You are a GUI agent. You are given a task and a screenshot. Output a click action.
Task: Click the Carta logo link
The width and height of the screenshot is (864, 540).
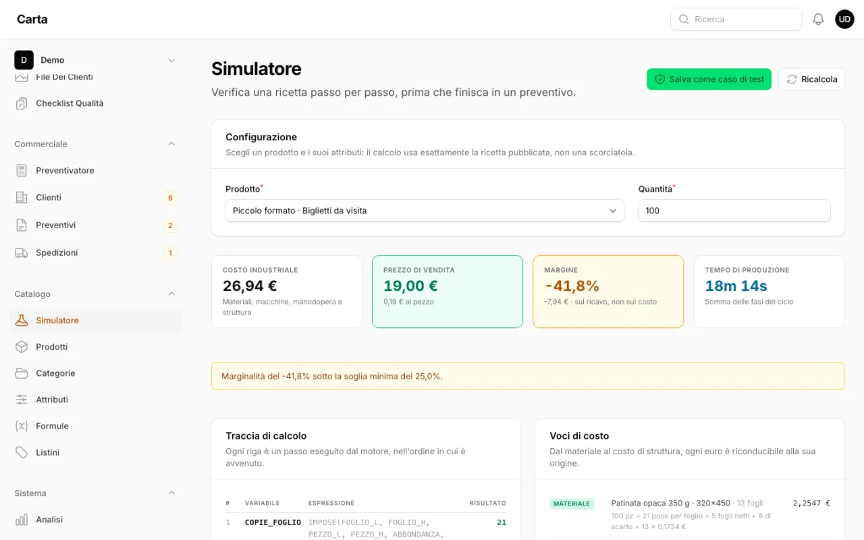click(32, 19)
